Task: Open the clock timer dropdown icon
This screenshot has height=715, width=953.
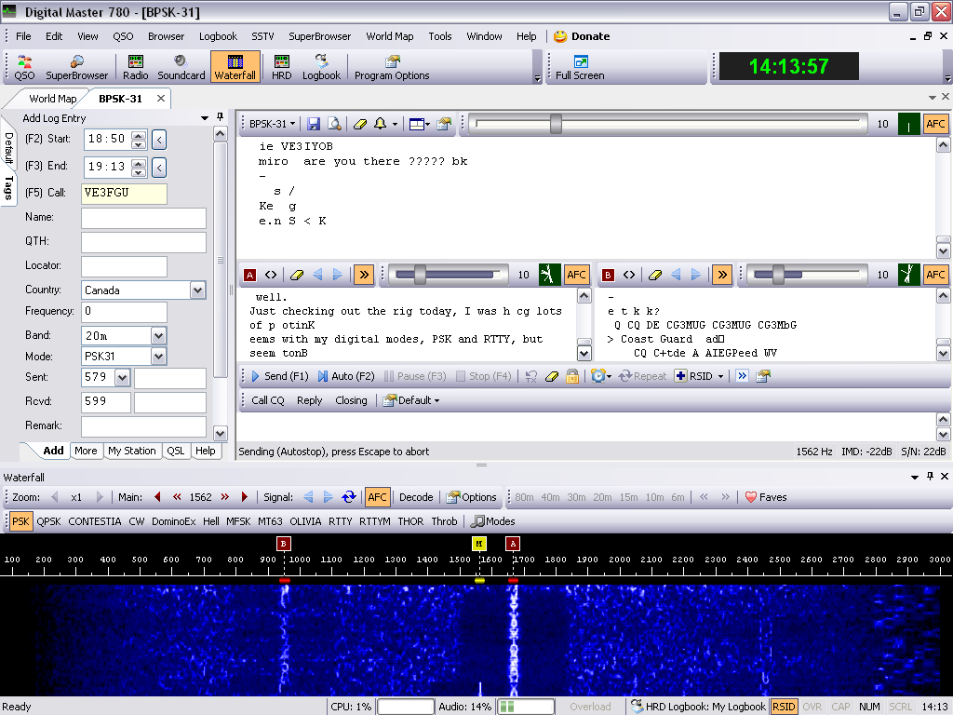Action: click(601, 376)
